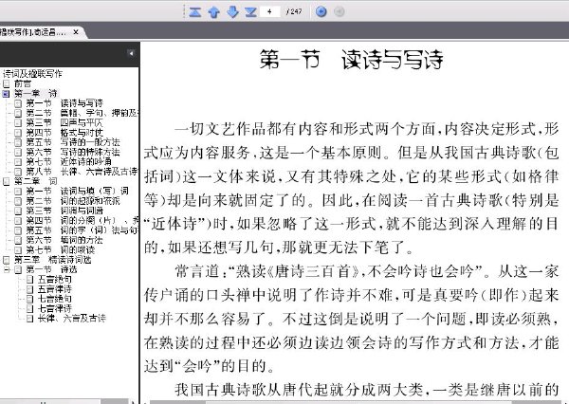The height and width of the screenshot is (404, 569).
Task: Open bookmark 第五节 词的字(词)法与句
Action: tap(82, 230)
